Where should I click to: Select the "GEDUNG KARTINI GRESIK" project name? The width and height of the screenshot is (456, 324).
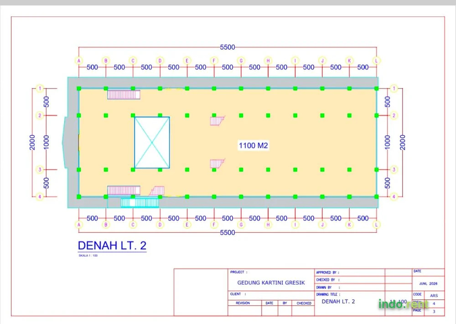coord(271,282)
